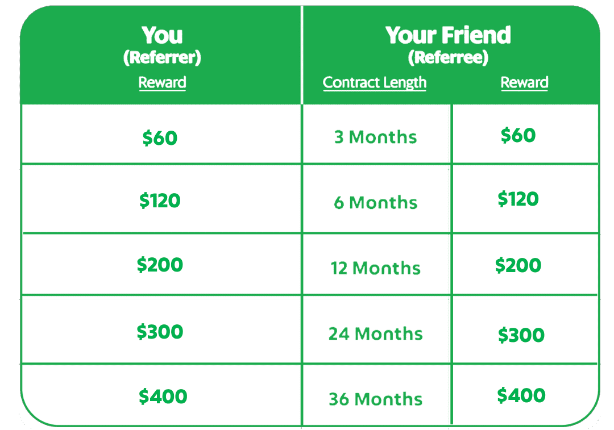
Task: Select the $120 referrer reward cell
Action: 160,201
